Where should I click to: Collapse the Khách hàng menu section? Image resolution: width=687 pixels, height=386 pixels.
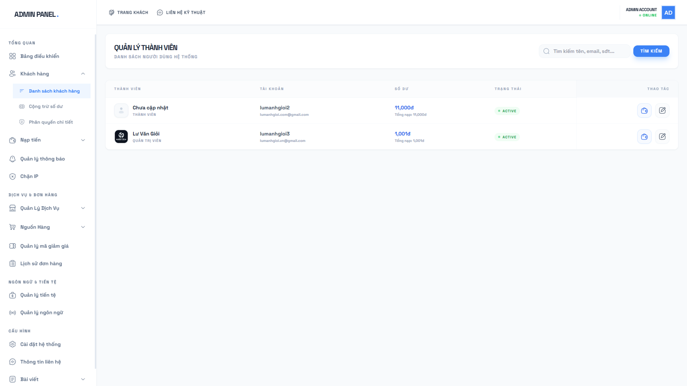[83, 74]
